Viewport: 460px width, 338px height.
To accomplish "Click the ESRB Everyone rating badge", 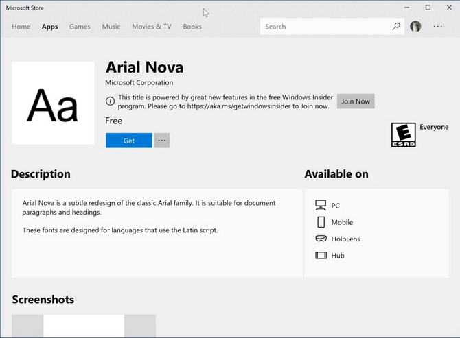I will (x=403, y=135).
